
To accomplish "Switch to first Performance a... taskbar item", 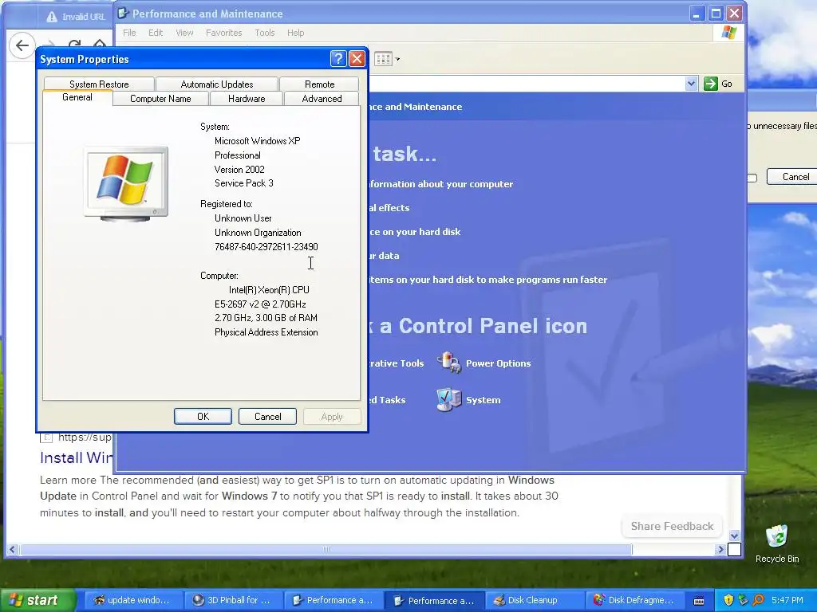I will pos(334,600).
